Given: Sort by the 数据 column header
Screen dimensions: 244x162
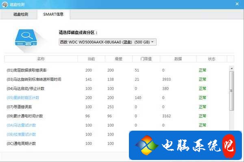Looking at the screenshot, I should [178, 59].
